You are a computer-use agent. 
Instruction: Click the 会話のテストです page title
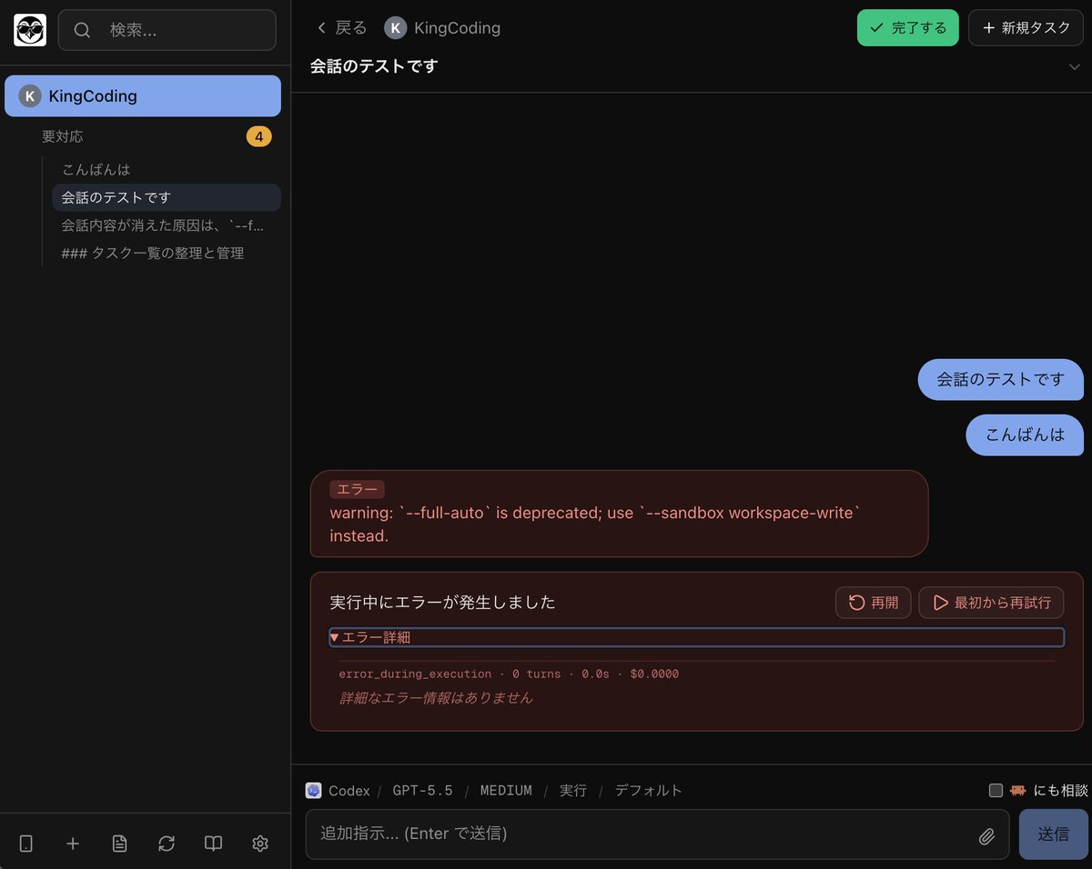(x=374, y=66)
